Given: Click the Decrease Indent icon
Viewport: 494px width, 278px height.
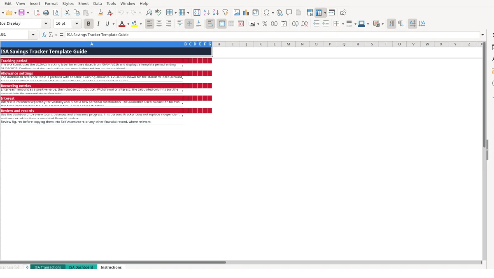Looking at the screenshot, I should [326, 24].
